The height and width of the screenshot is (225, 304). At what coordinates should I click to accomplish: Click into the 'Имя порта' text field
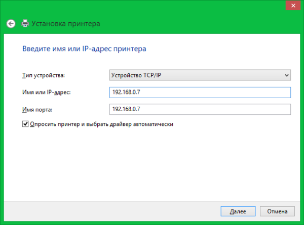200,109
